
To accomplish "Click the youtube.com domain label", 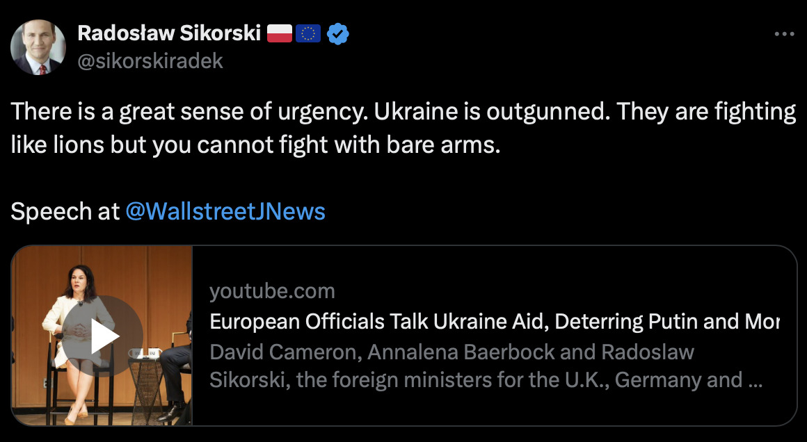I will click(272, 290).
